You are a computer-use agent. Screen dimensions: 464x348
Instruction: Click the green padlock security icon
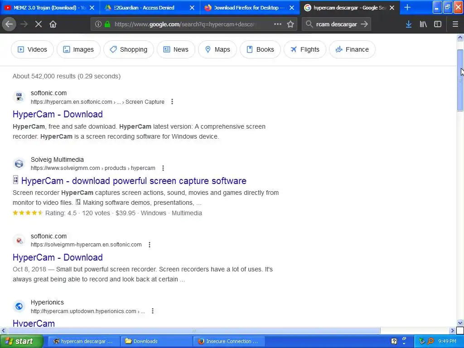coord(107,24)
